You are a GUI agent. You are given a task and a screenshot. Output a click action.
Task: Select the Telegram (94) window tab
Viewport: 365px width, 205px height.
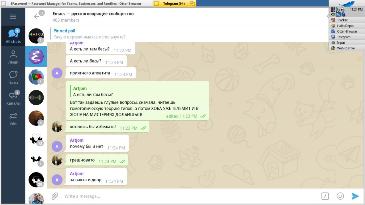tap(175, 3)
